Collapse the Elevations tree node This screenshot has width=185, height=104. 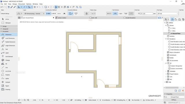click(166, 39)
